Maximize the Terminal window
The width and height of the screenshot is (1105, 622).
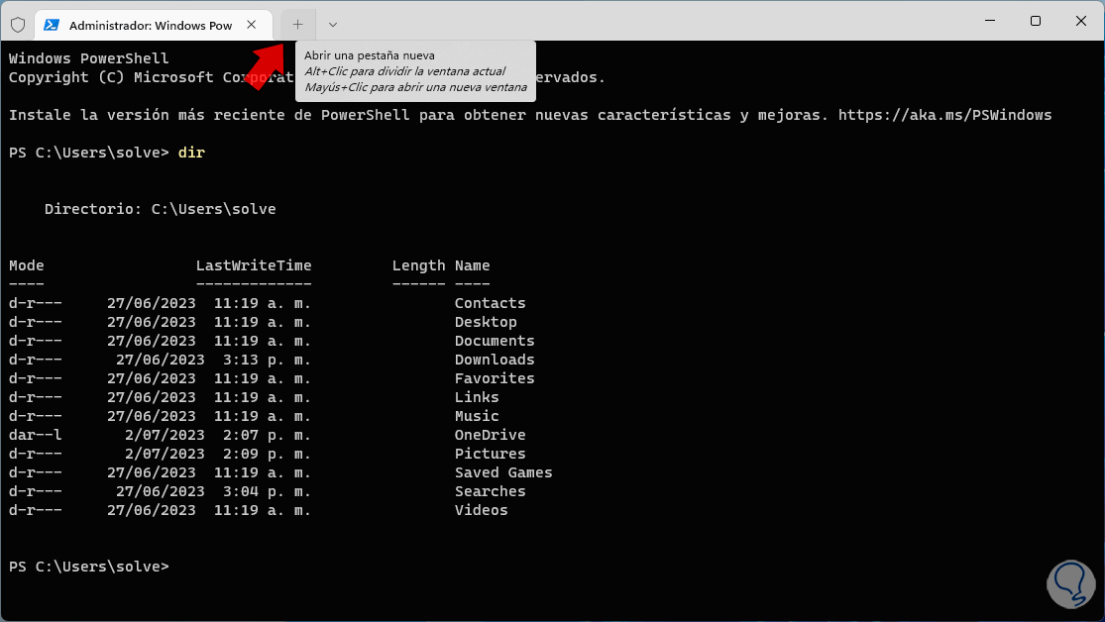point(1036,21)
